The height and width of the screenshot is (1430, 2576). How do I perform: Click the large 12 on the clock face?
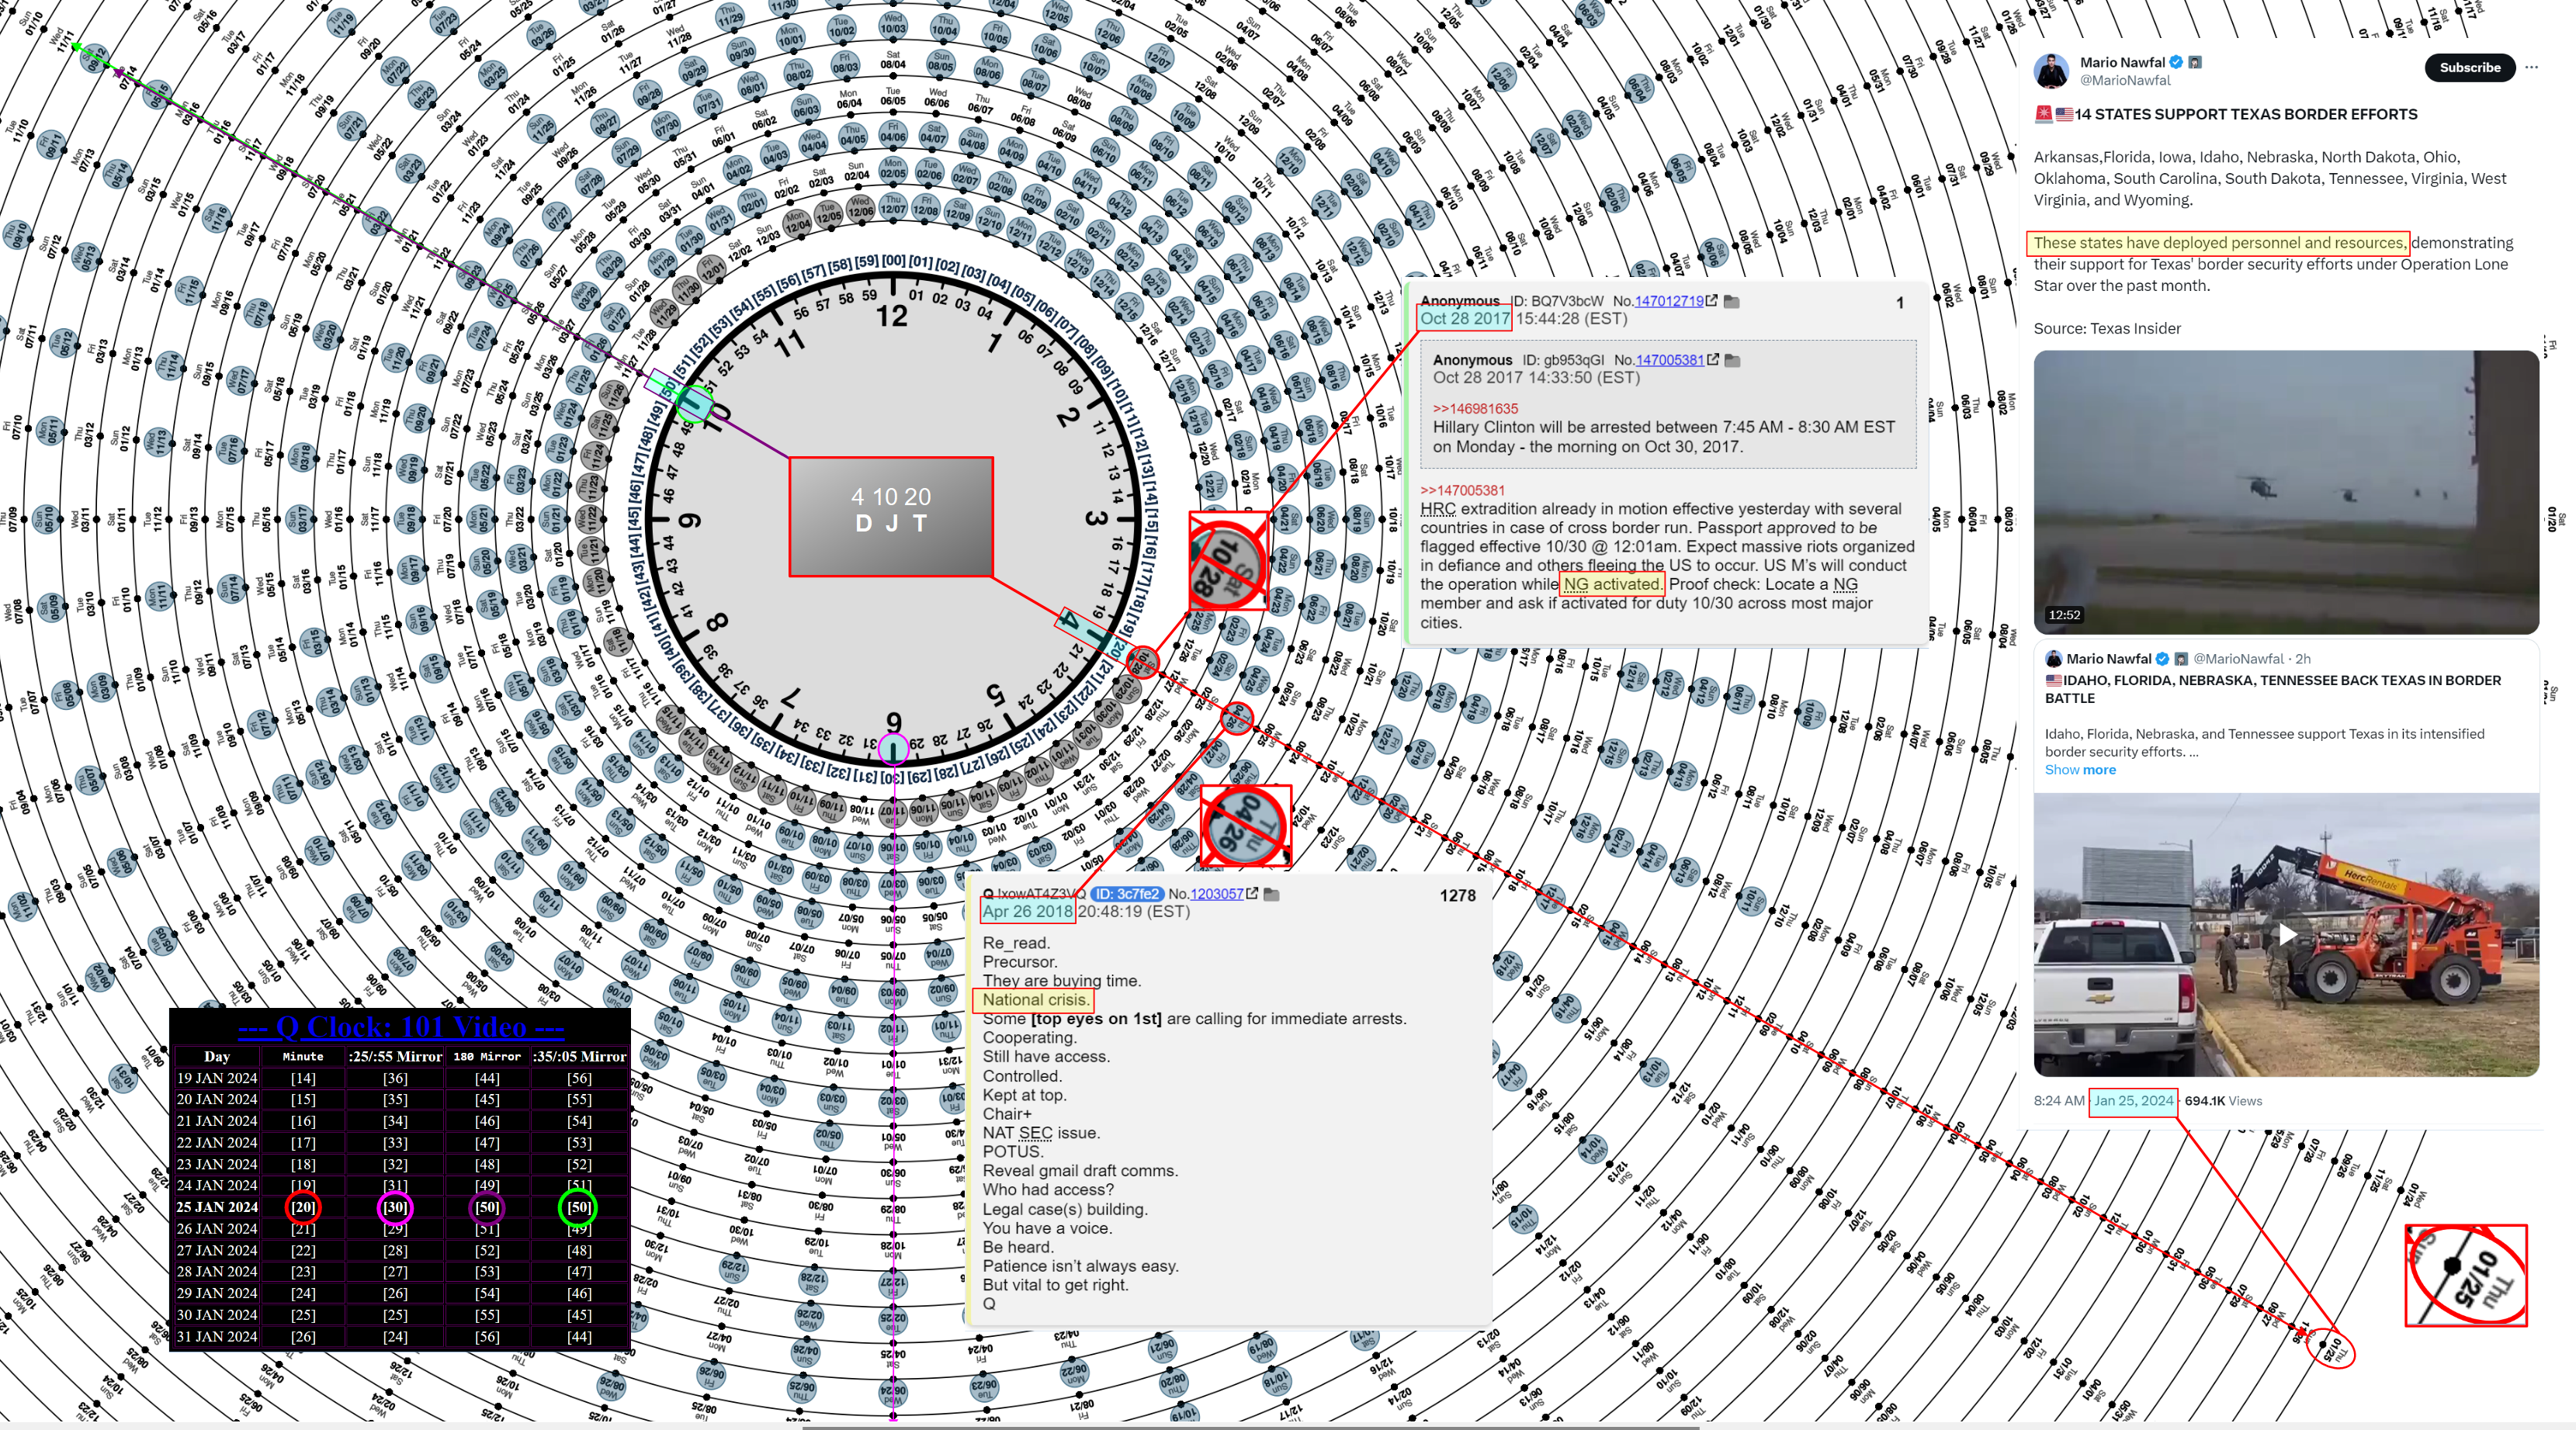pos(891,316)
